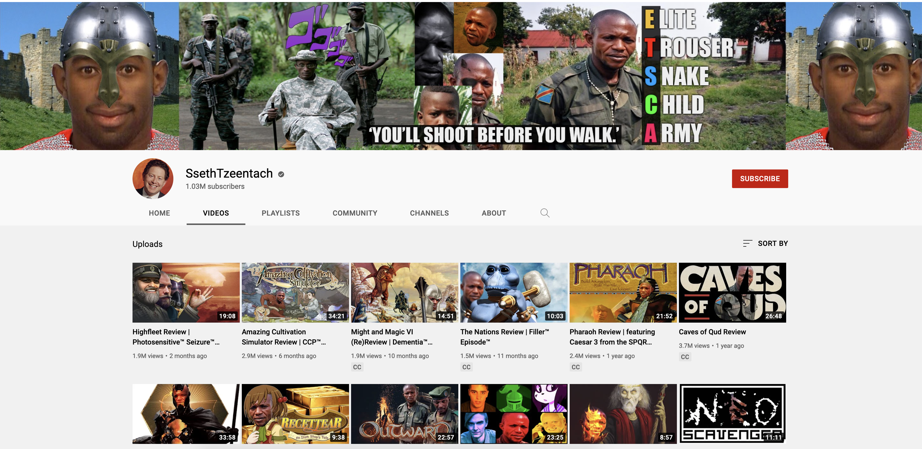Play the Pharaoh thumbnail
The width and height of the screenshot is (922, 449).
[623, 293]
